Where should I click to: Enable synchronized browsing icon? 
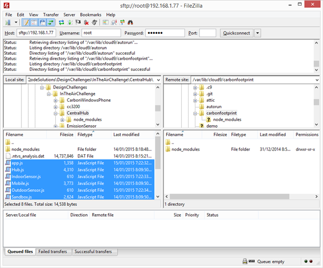pos(122,22)
